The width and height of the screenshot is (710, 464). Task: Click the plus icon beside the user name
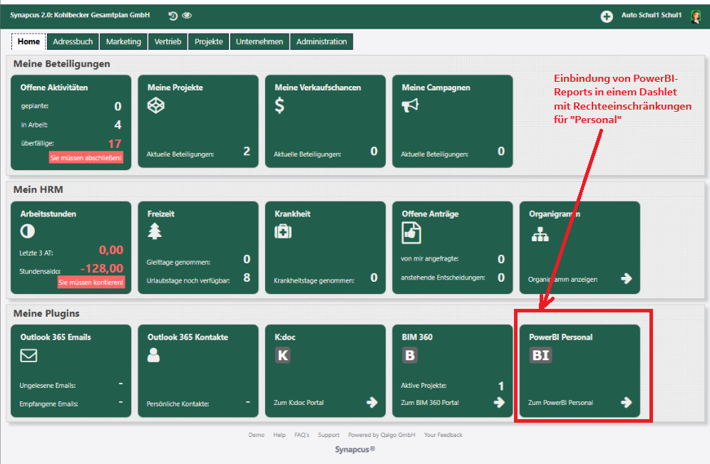click(607, 17)
